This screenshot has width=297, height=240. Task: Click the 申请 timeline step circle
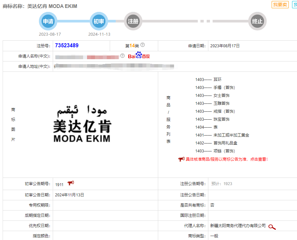click(x=48, y=21)
